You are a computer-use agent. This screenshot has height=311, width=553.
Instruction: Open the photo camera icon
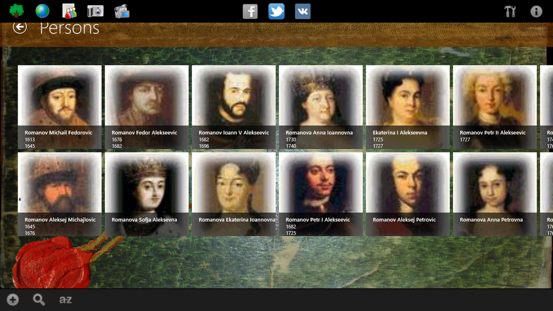(95, 11)
